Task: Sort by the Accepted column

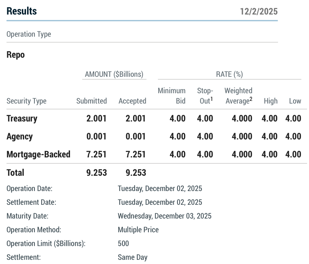Action: (132, 101)
